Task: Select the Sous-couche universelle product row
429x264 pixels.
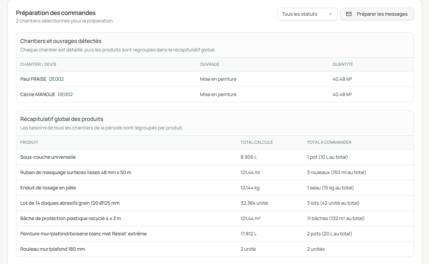Action: click(x=215, y=157)
